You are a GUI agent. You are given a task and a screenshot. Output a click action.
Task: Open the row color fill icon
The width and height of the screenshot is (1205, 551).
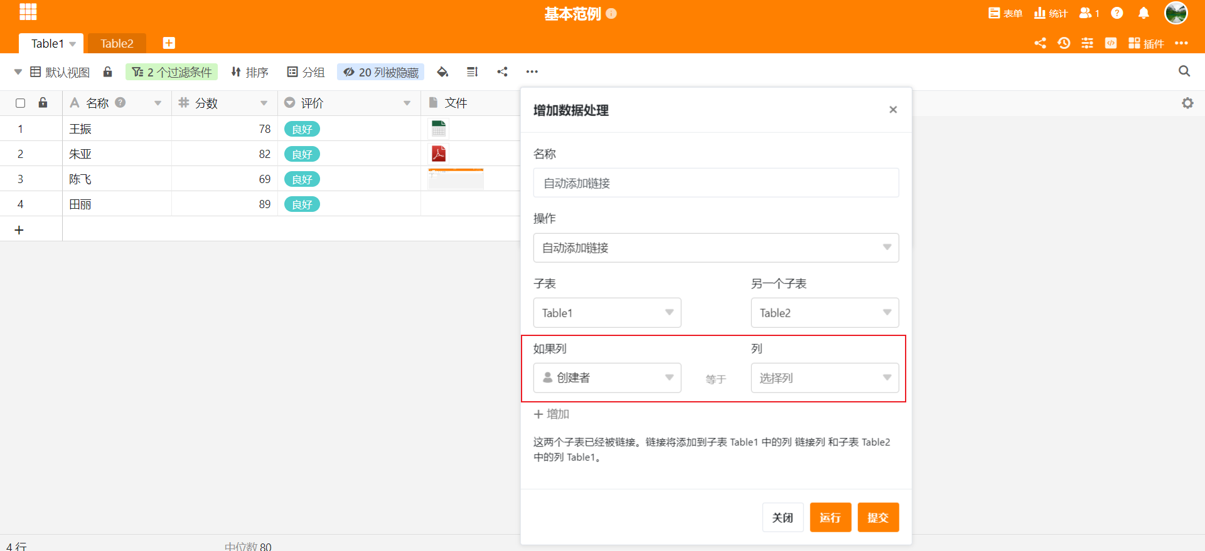(442, 71)
